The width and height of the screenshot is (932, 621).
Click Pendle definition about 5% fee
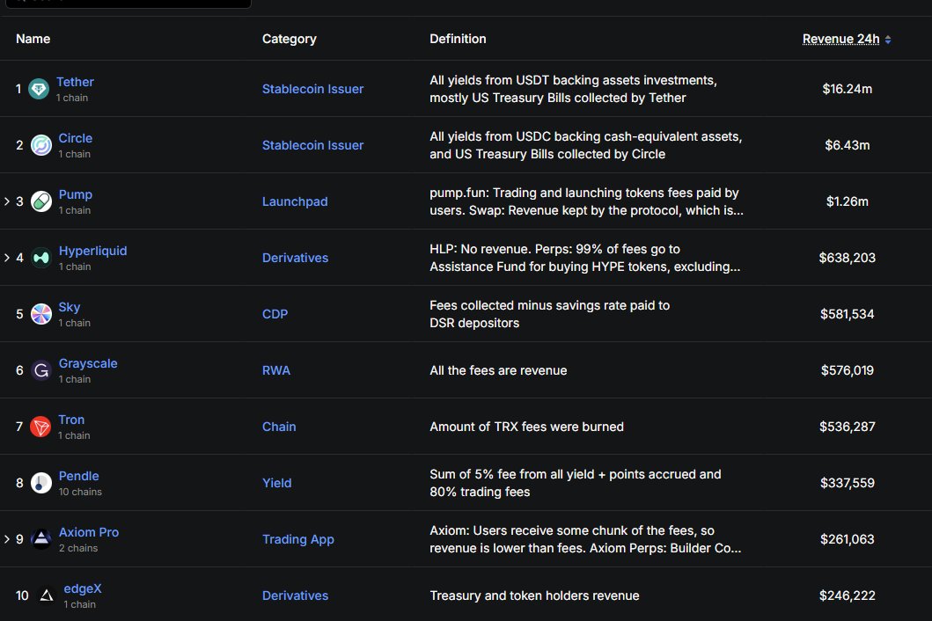pos(576,483)
